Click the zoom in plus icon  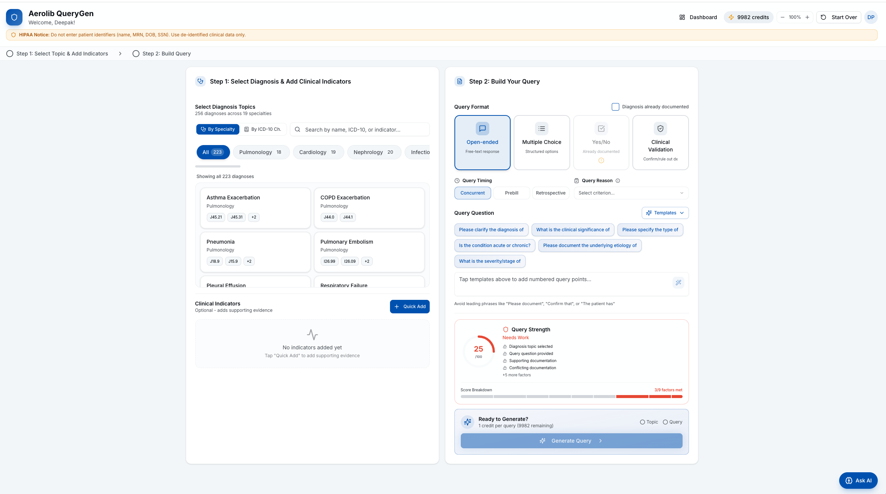(807, 17)
